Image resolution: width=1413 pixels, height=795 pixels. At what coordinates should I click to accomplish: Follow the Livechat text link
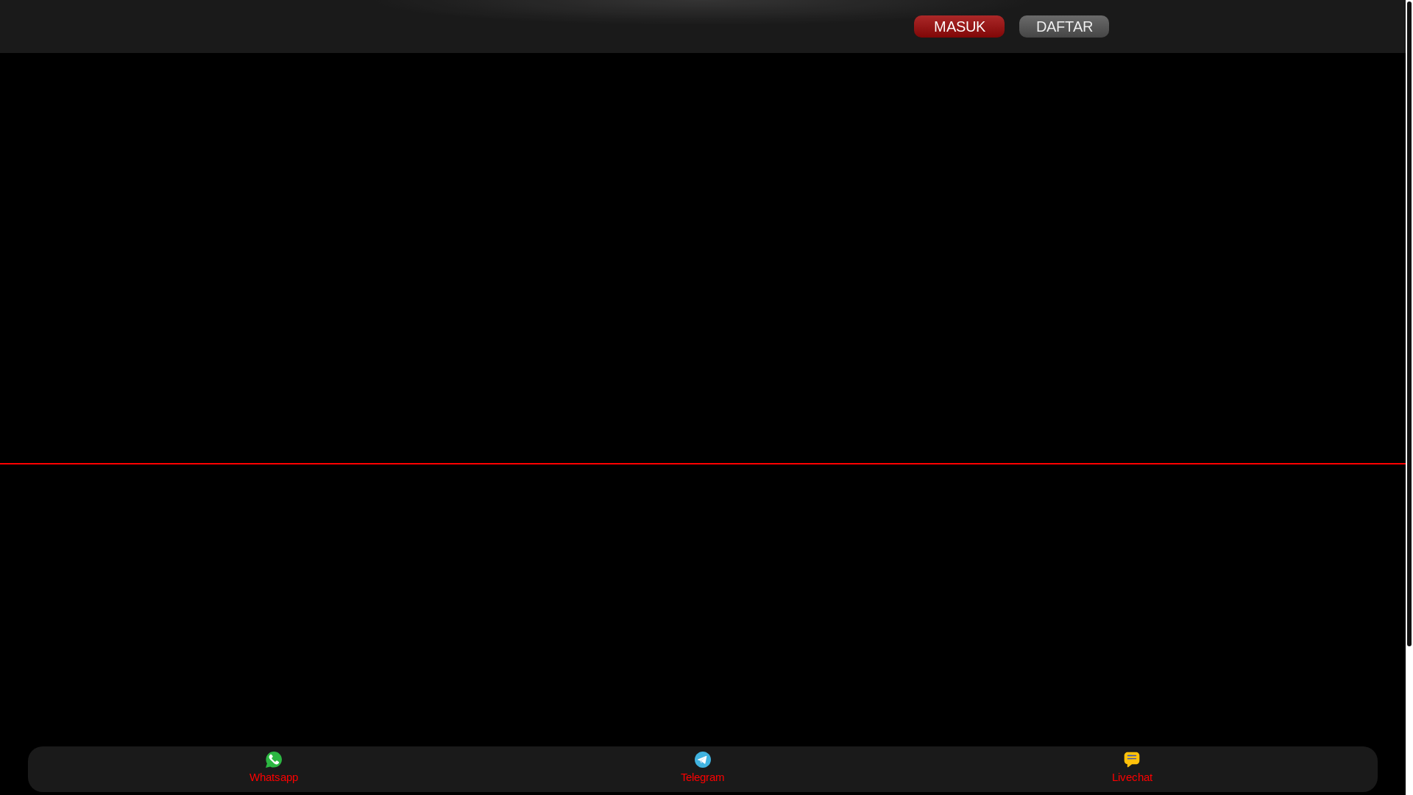pos(1132,777)
